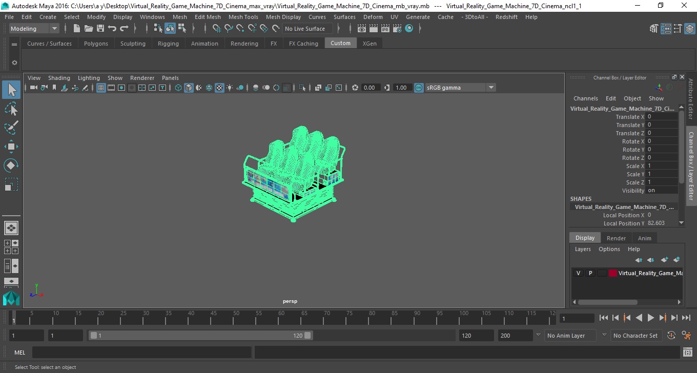Activate the Lasso Select tool

pos(11,109)
